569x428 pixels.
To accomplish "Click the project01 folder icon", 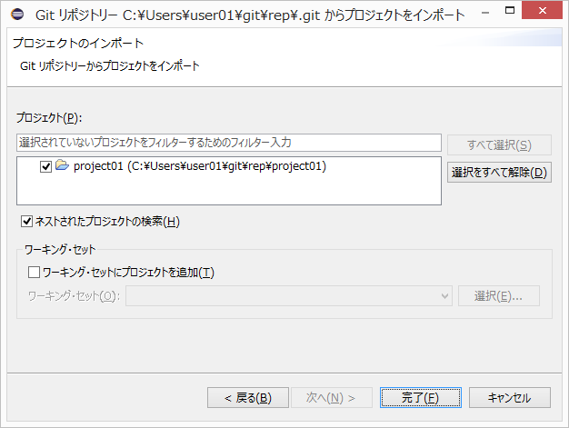I will [x=62, y=166].
